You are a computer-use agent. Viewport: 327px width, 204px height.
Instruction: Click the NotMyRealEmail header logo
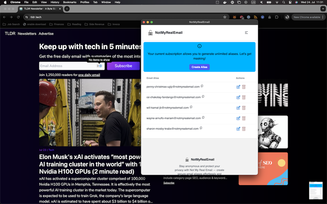(x=165, y=33)
